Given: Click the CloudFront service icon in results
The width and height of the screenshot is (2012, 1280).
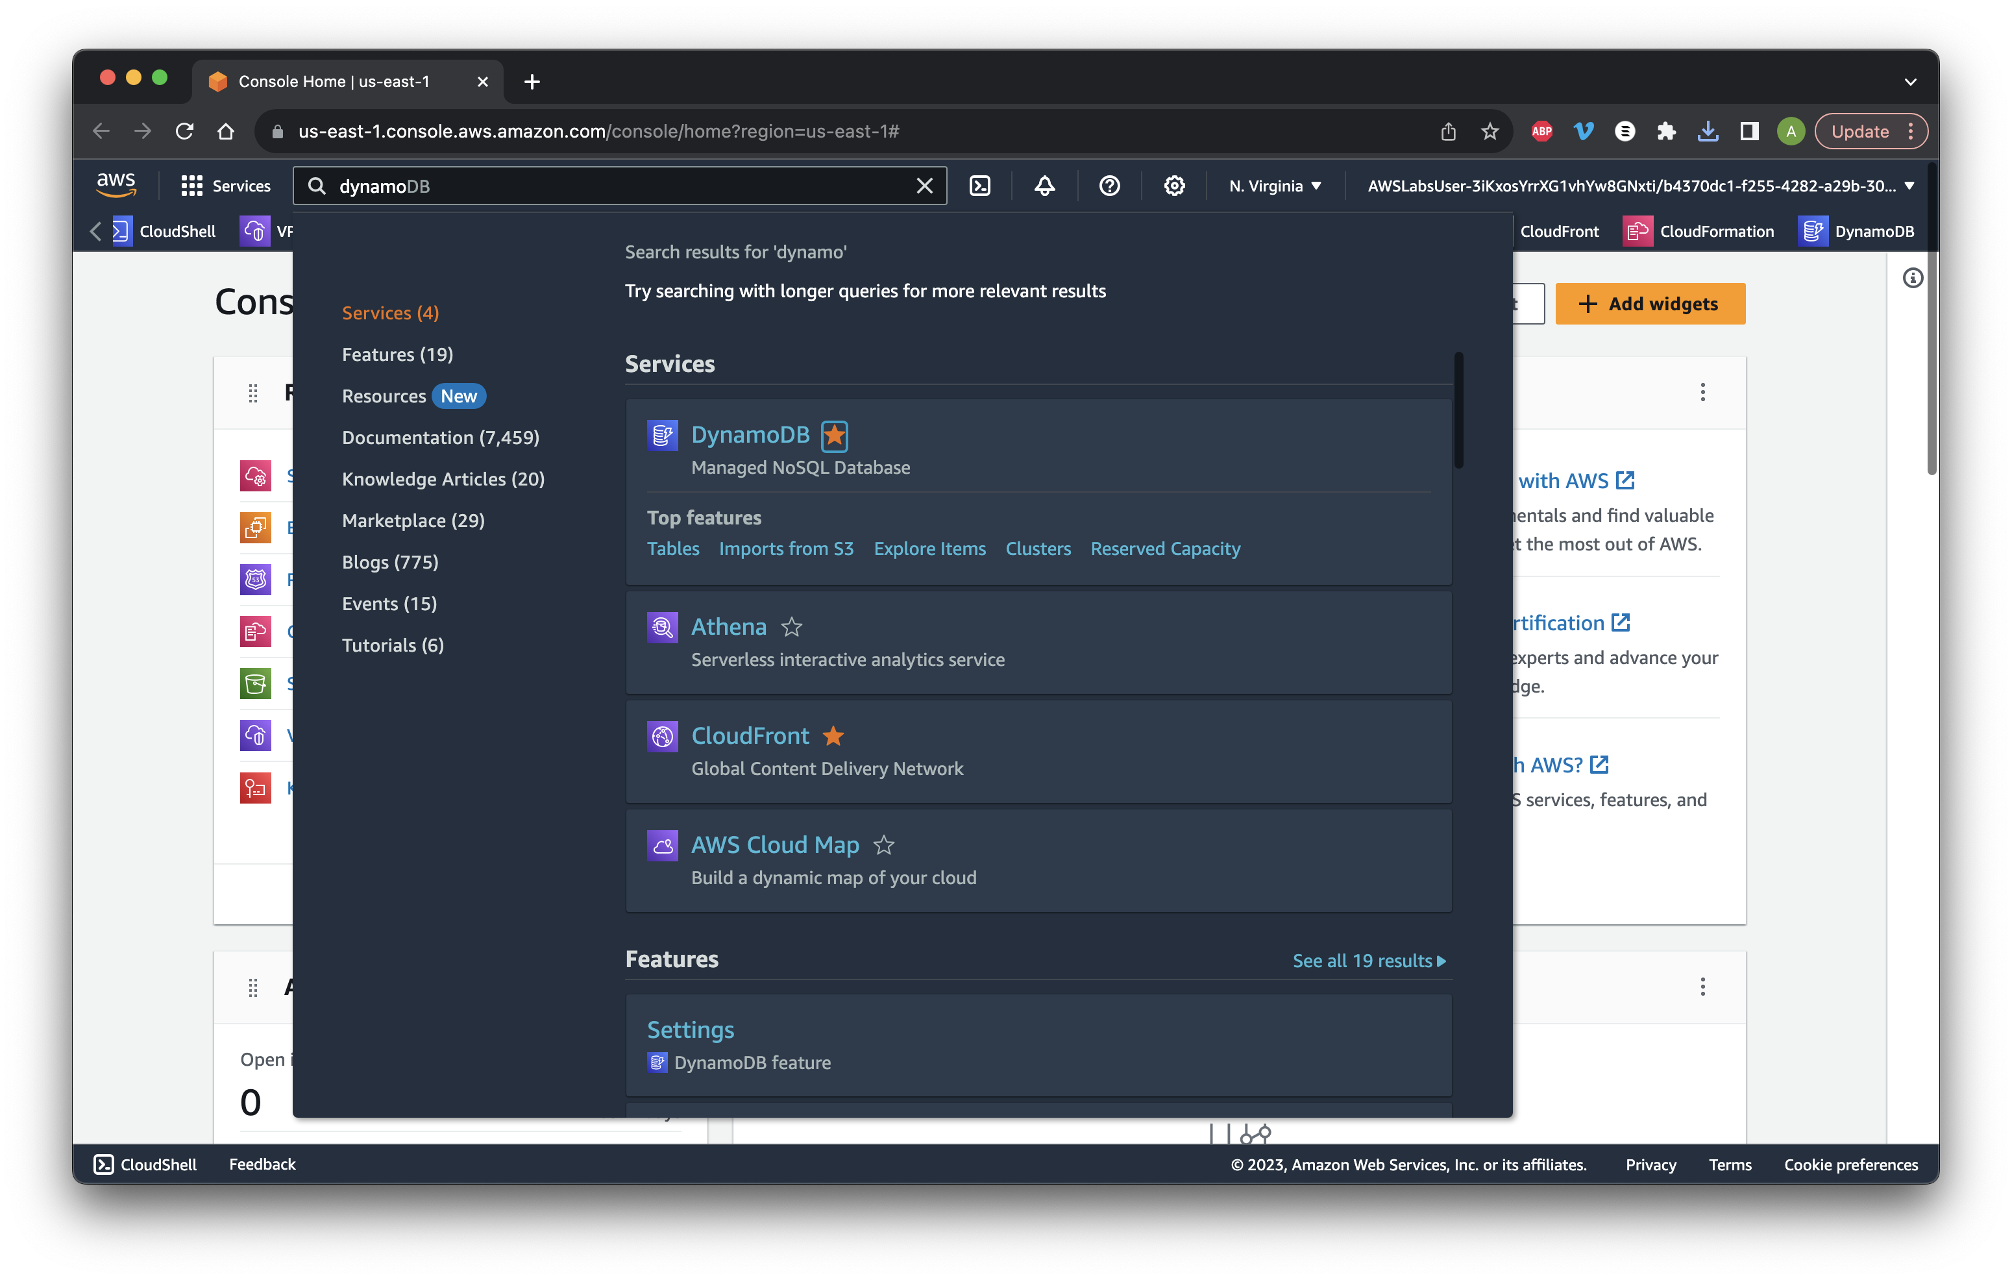Looking at the screenshot, I should 662,736.
